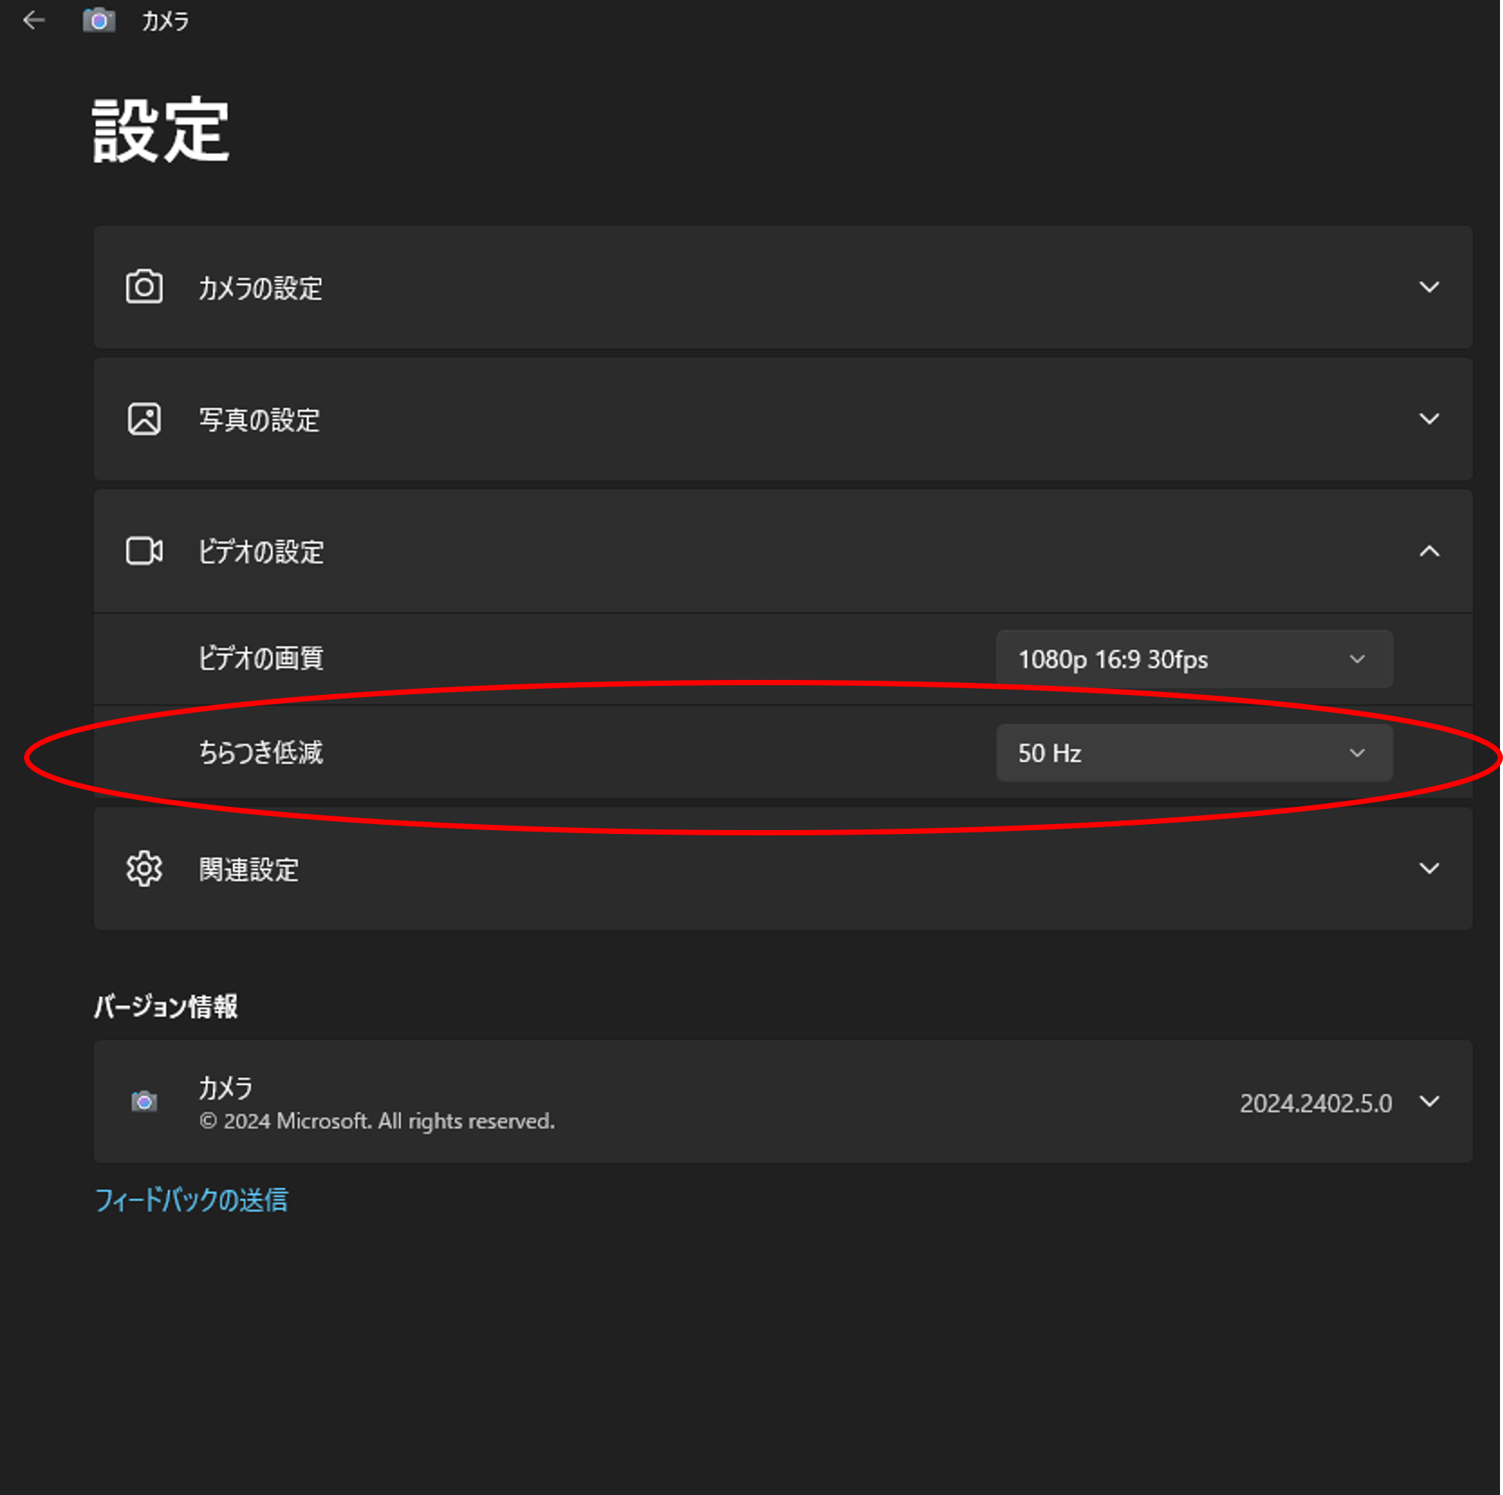Click the カメラの設定 label
This screenshot has height=1495, width=1503.
pos(261,288)
